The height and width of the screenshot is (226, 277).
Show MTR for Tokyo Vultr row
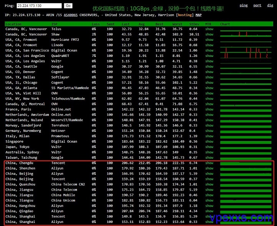point(209,147)
